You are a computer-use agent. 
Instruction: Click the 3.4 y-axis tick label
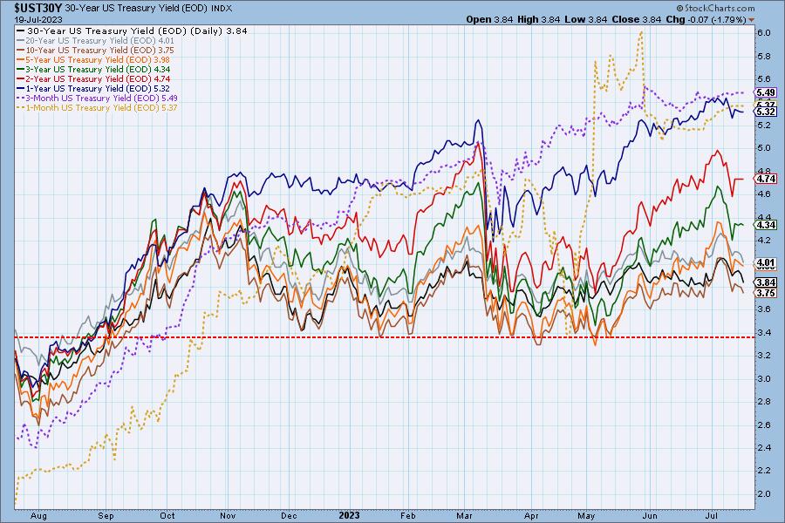[764, 332]
